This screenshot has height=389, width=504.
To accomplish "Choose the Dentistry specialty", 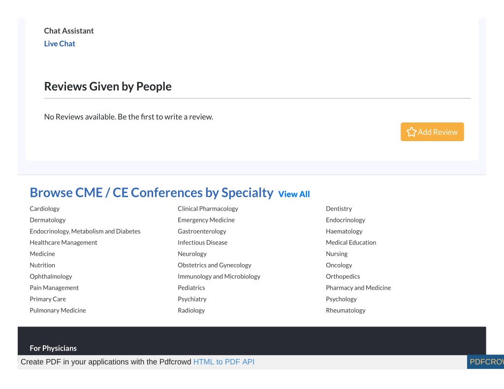I will click(x=339, y=209).
